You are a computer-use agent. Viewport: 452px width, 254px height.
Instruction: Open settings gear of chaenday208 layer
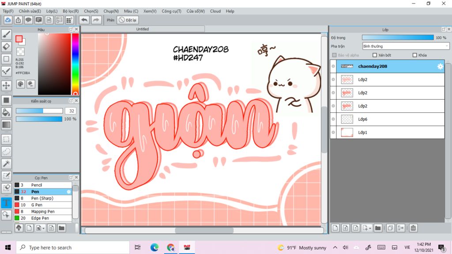tap(440, 66)
